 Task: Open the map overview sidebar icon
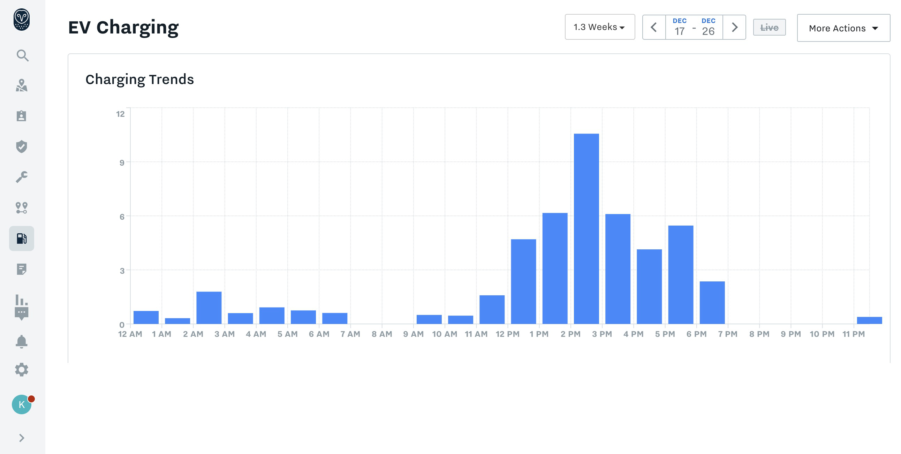click(x=22, y=85)
